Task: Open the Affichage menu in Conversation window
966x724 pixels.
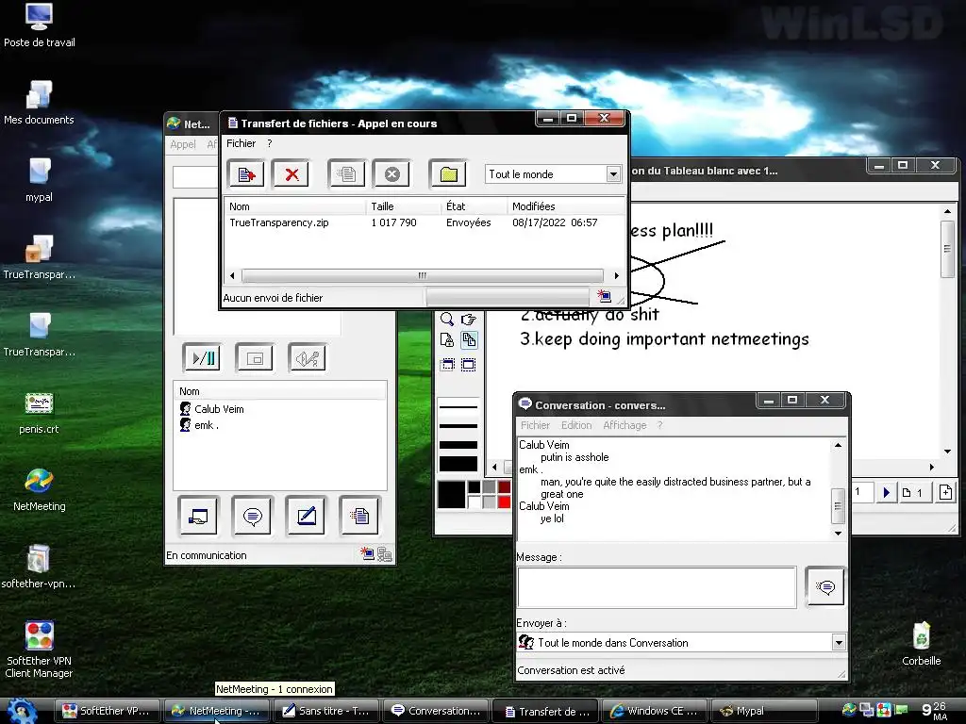Action: point(625,425)
